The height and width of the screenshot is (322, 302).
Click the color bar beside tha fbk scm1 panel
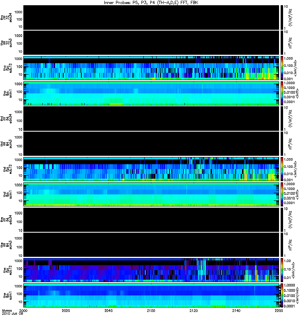[x=282, y=93]
